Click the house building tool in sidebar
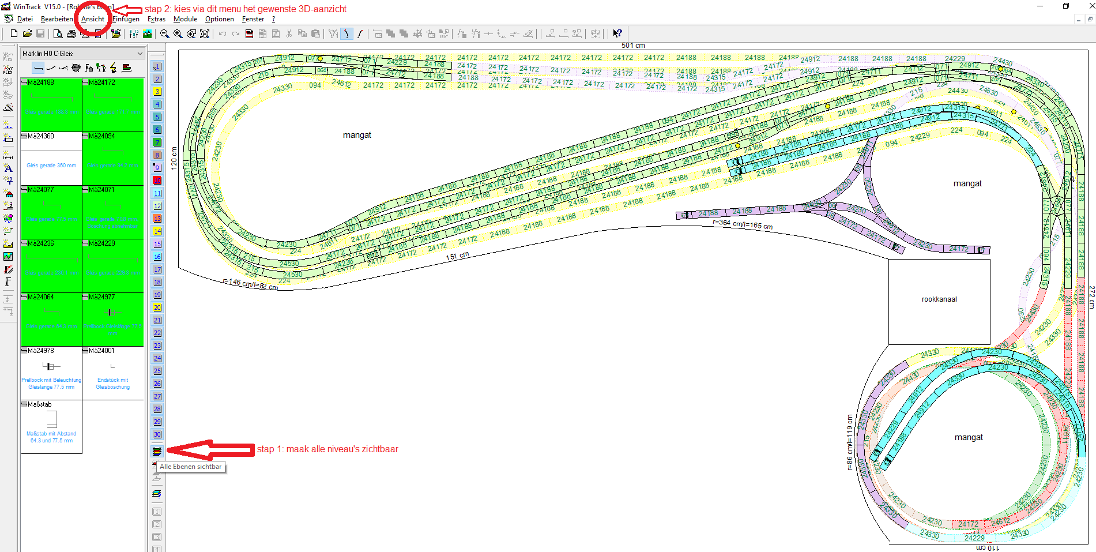The width and height of the screenshot is (1096, 552). pyautogui.click(x=8, y=194)
